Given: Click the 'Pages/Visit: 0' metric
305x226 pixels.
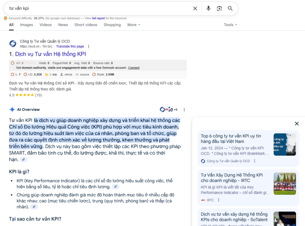Looking at the screenshot, I should click(x=62, y=63).
